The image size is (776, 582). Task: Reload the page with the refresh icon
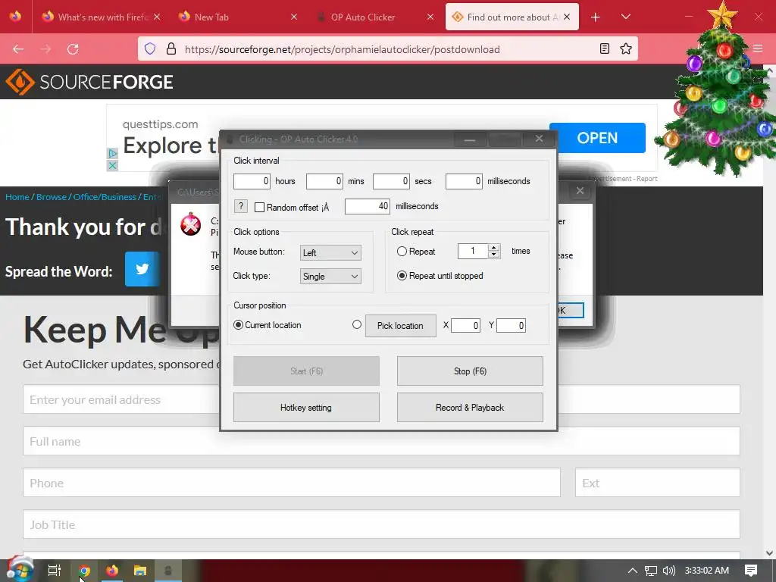74,49
